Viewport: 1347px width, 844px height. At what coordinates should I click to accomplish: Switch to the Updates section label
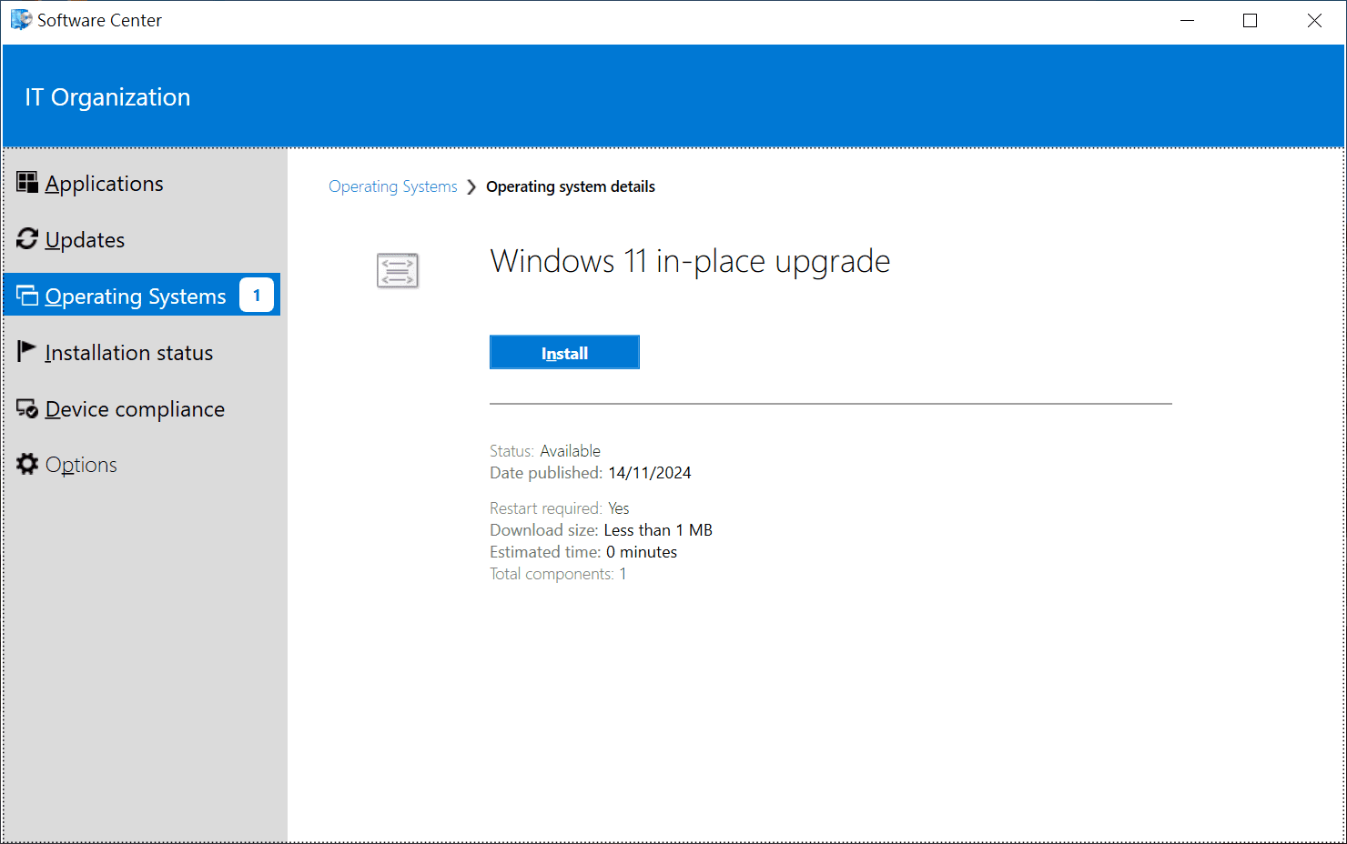pos(85,240)
